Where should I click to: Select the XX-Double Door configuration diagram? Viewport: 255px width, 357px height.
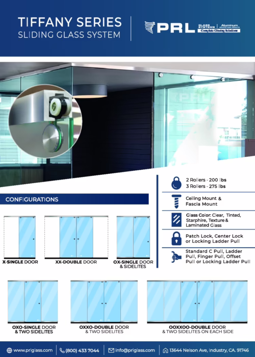click(76, 237)
